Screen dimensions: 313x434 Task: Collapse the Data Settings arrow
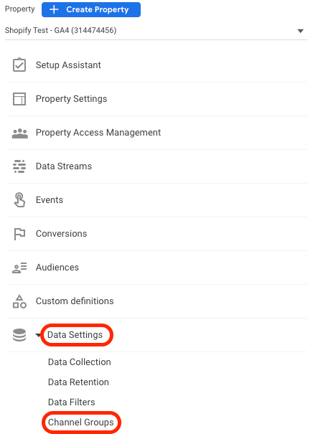tap(38, 335)
